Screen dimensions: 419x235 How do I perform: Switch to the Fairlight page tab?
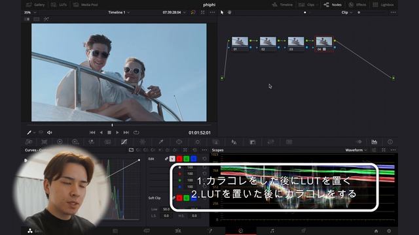272,231
